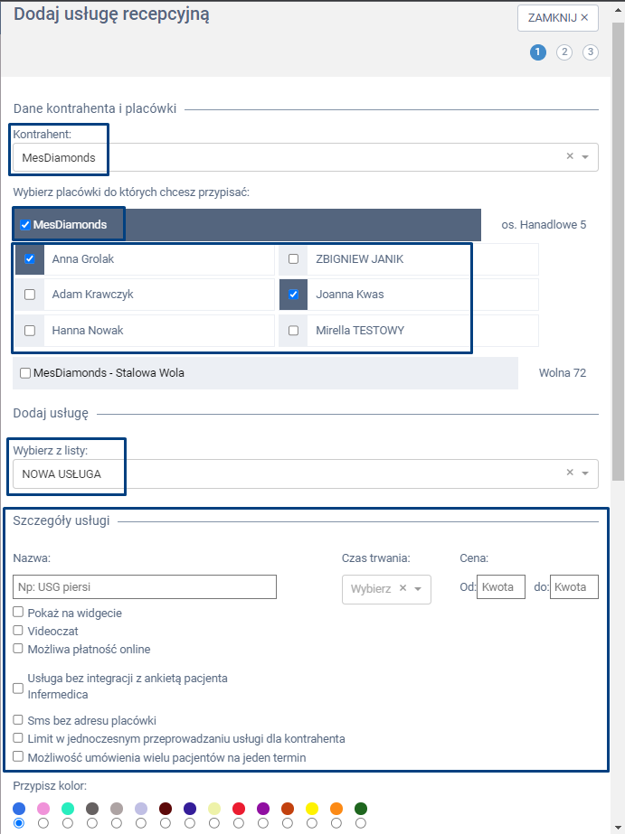Enable Pokaż na widgecie option

tap(18, 613)
